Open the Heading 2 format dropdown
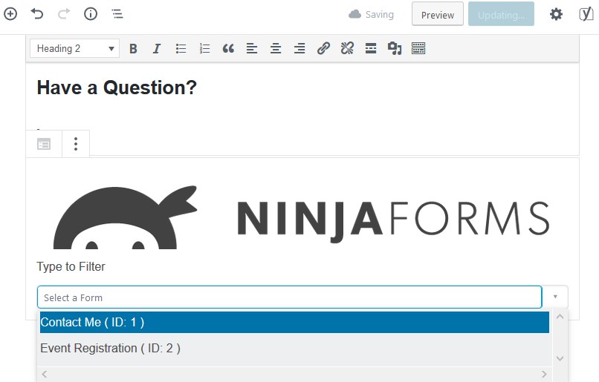 [x=75, y=48]
